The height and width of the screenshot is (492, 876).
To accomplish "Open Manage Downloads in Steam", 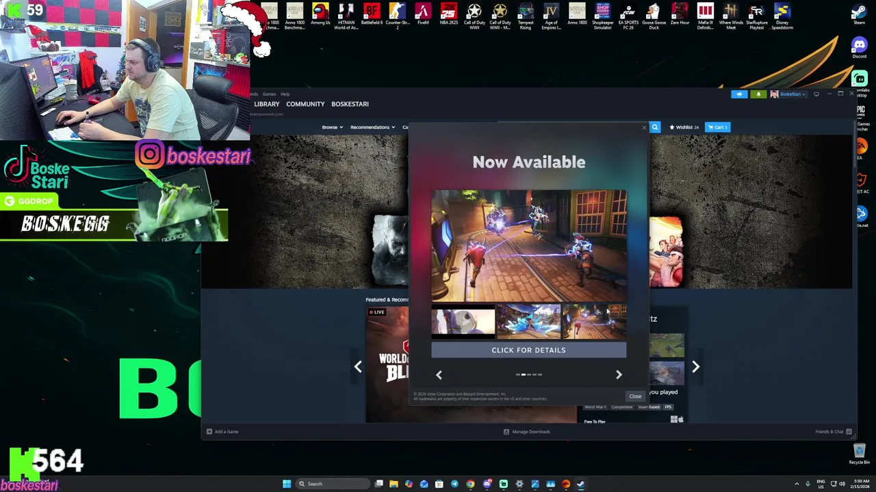I will 527,432.
